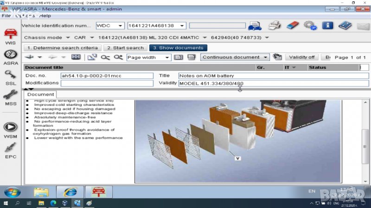Toggle the Validity off button
Screen dimensions: 371x208
(301, 57)
